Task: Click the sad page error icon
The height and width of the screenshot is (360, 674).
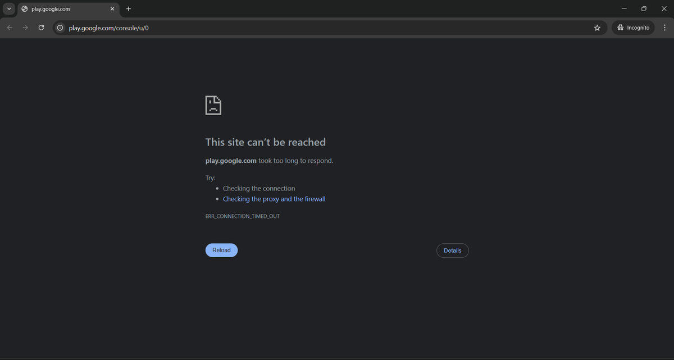Action: 213,105
